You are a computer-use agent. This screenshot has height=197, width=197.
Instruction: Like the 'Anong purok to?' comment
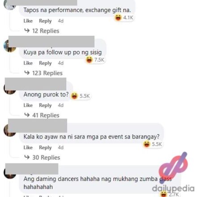[x=28, y=105]
